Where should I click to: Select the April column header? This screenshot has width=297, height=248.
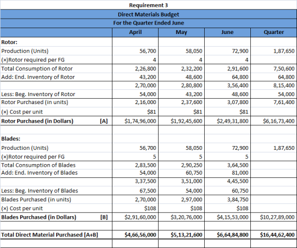point(135,32)
